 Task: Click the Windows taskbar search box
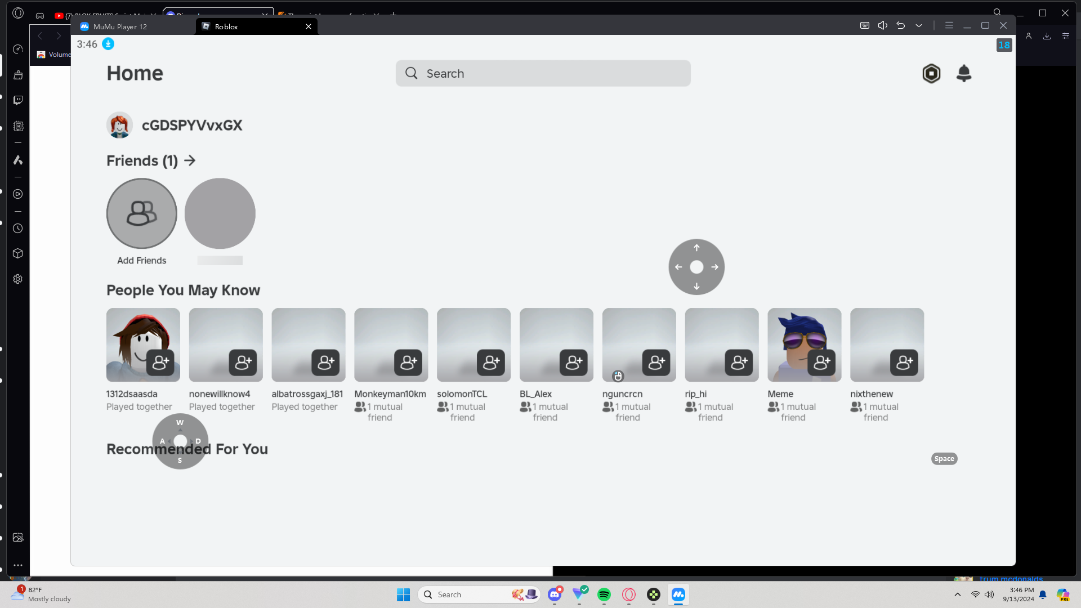click(479, 594)
